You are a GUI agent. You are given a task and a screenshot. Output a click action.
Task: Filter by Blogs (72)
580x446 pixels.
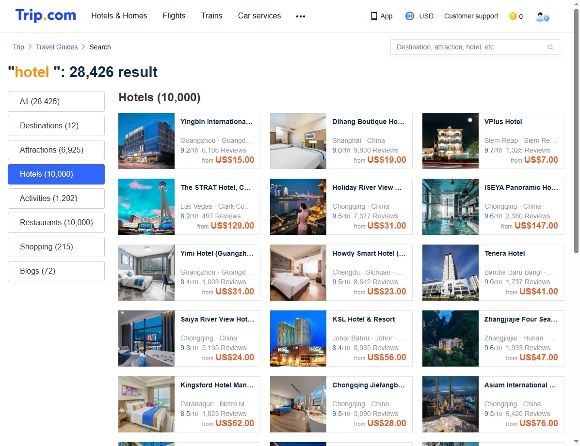point(56,271)
